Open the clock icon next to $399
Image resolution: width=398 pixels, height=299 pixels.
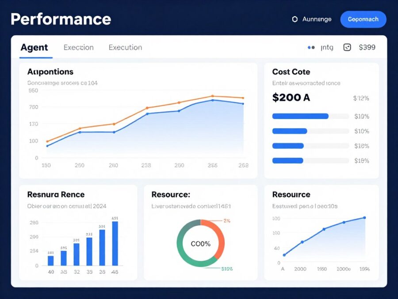point(347,47)
